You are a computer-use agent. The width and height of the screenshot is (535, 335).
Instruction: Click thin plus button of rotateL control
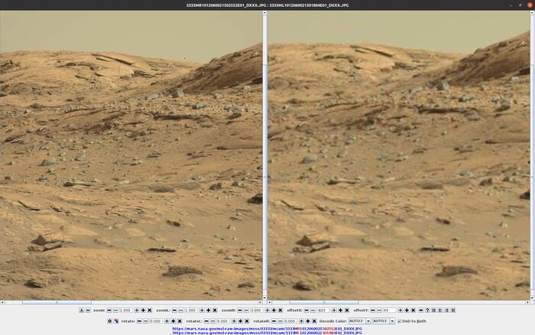[234, 321]
